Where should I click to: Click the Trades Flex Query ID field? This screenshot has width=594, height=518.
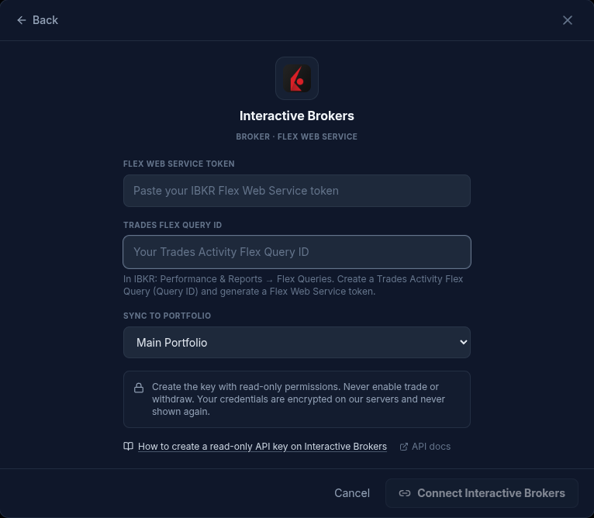[x=297, y=252]
